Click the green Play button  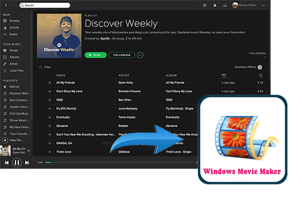pos(96,55)
